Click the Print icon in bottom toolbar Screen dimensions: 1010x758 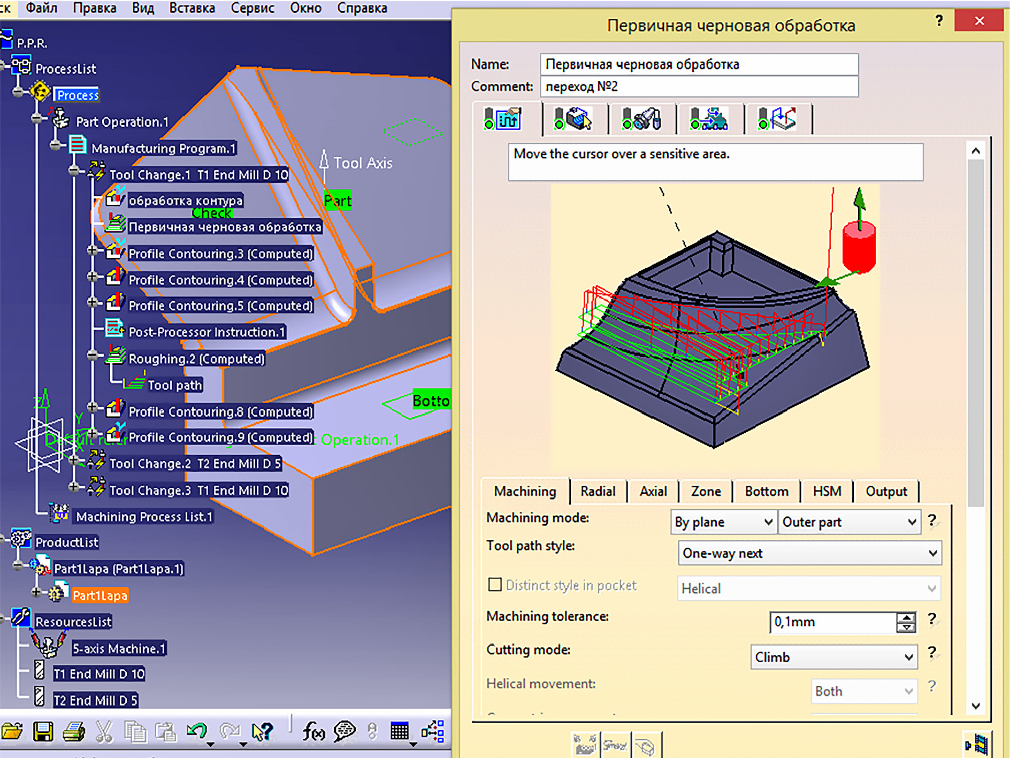pyautogui.click(x=74, y=731)
